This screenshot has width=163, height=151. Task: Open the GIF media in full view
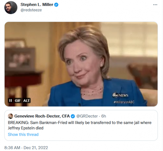(x=81, y=64)
